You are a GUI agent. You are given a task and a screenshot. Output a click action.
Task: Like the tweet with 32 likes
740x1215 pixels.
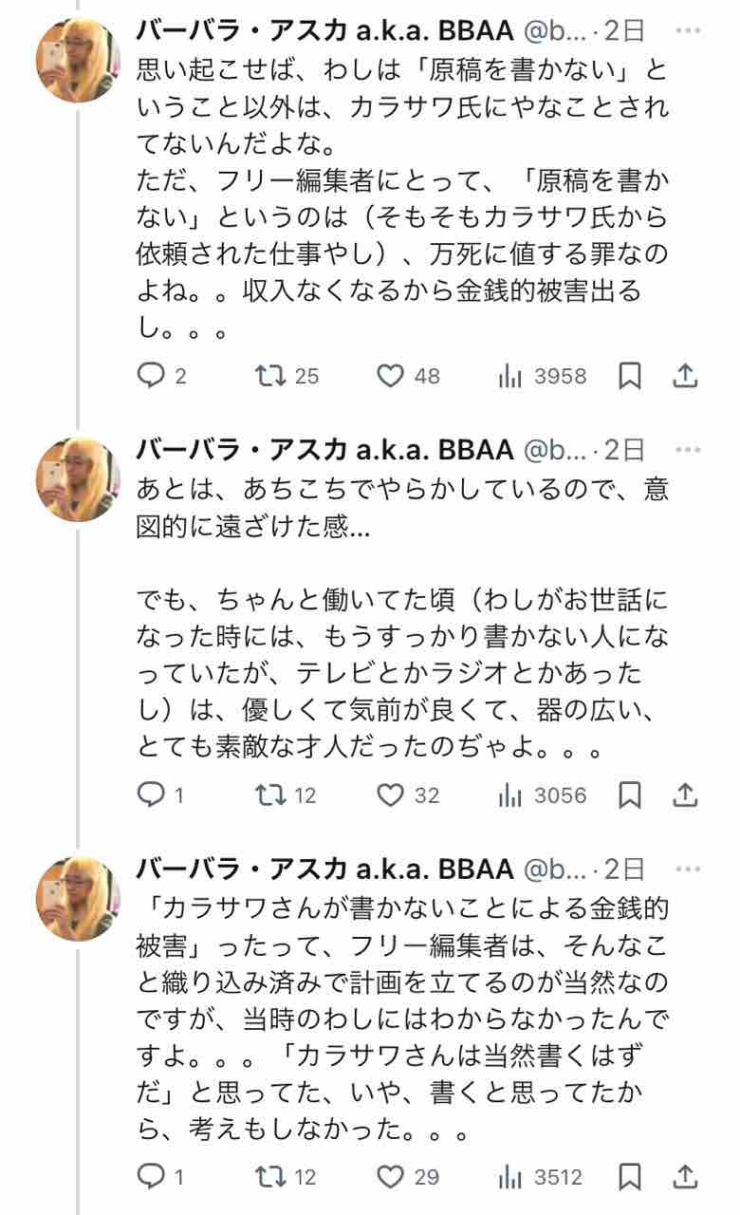pos(392,794)
